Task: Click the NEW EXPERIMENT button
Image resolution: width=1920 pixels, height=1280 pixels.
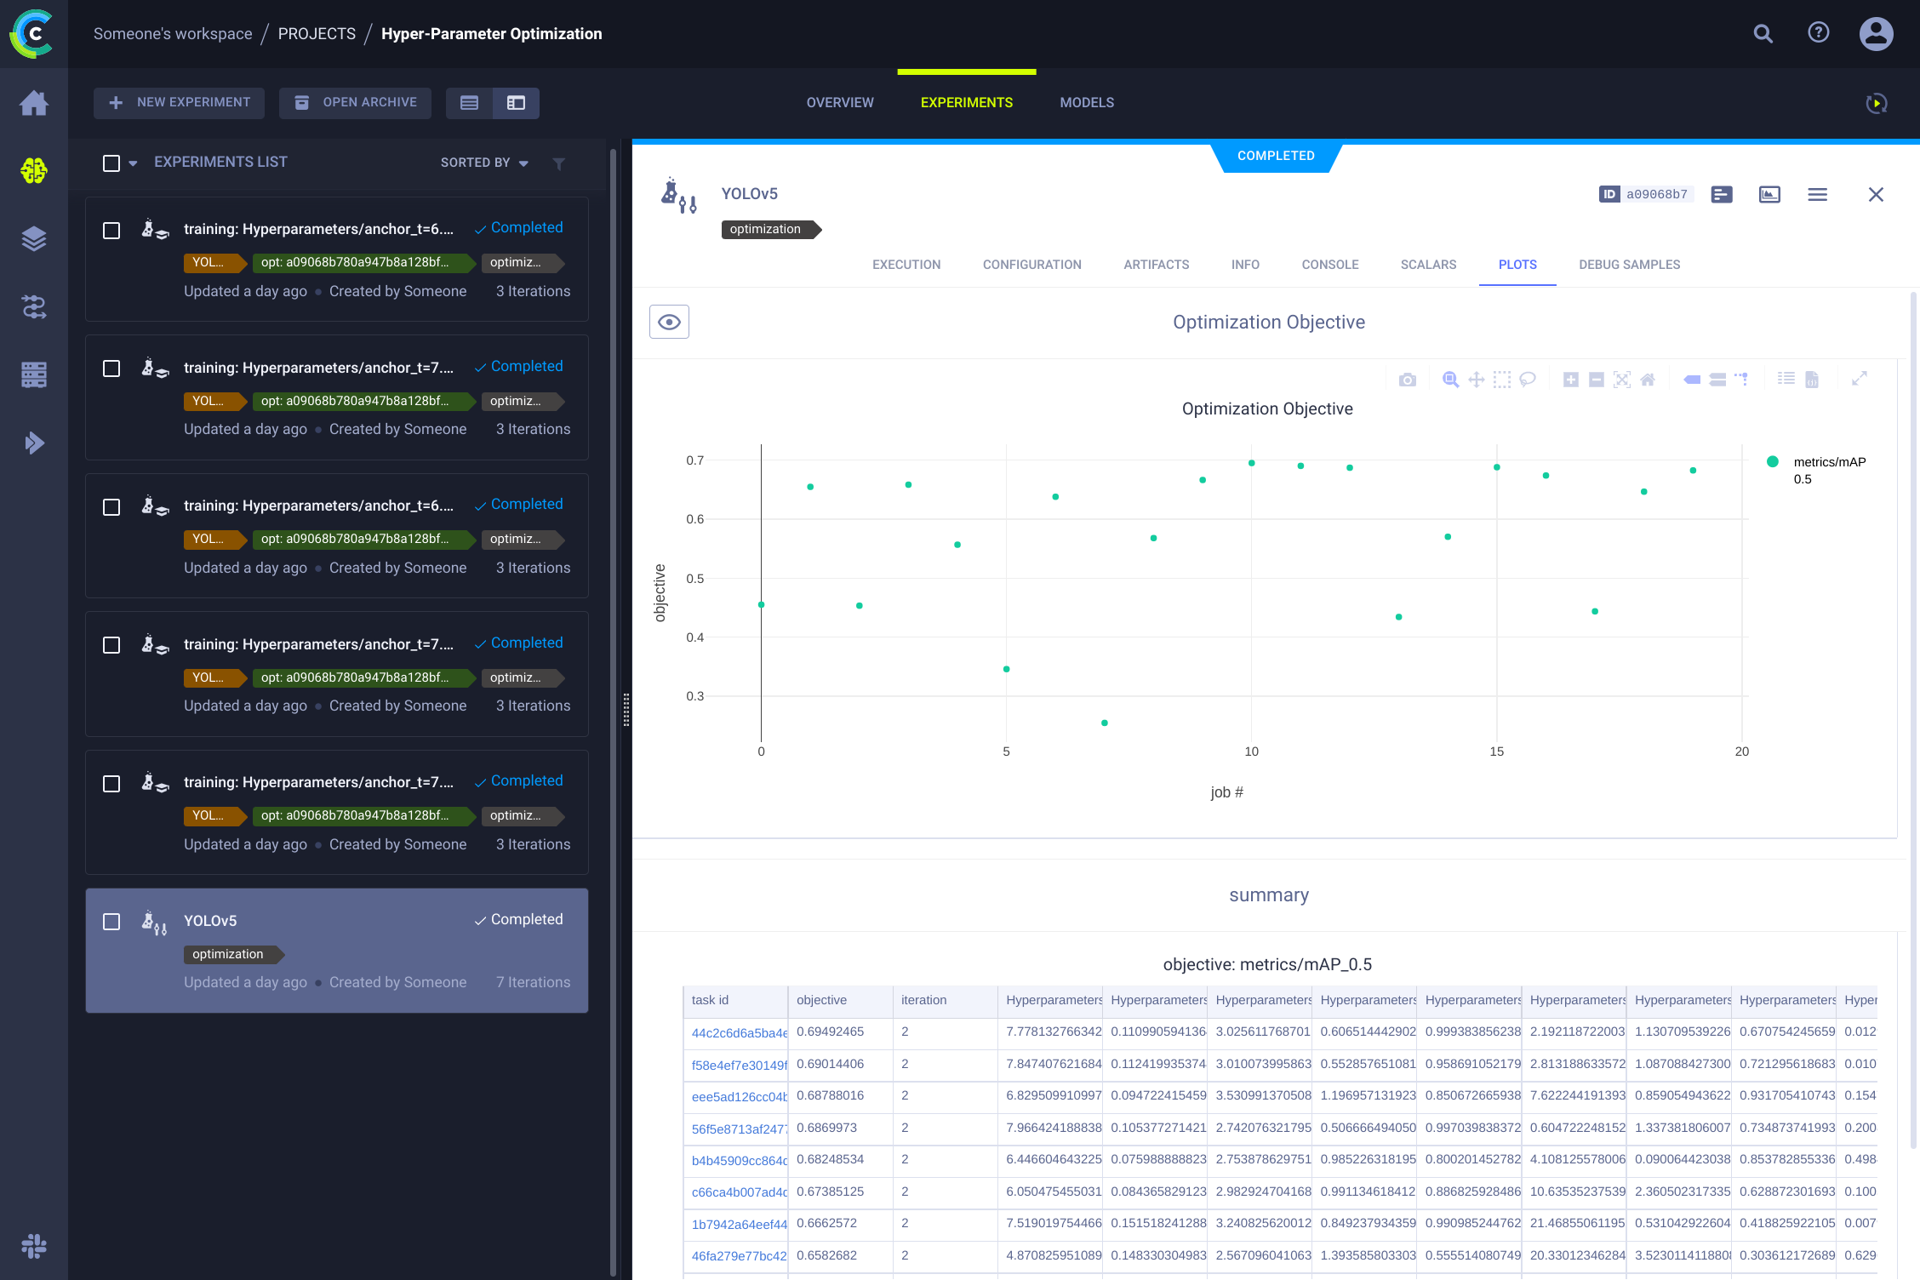Action: pos(179,102)
